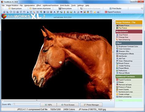Open the Print-Studio menu
Viewport: 145px width, 112px height.
tap(65, 6)
